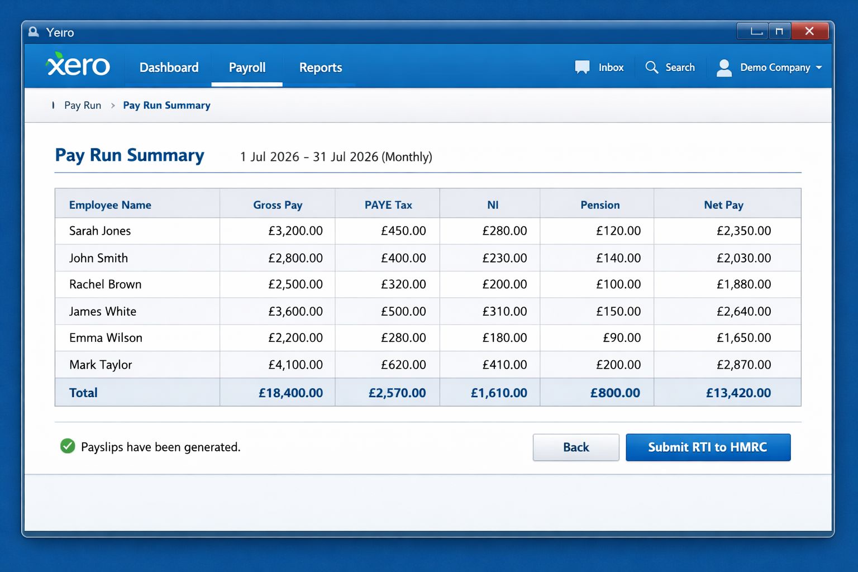Screen dimensions: 858x572
Task: Select employee Rachel Brown
Action: click(105, 284)
